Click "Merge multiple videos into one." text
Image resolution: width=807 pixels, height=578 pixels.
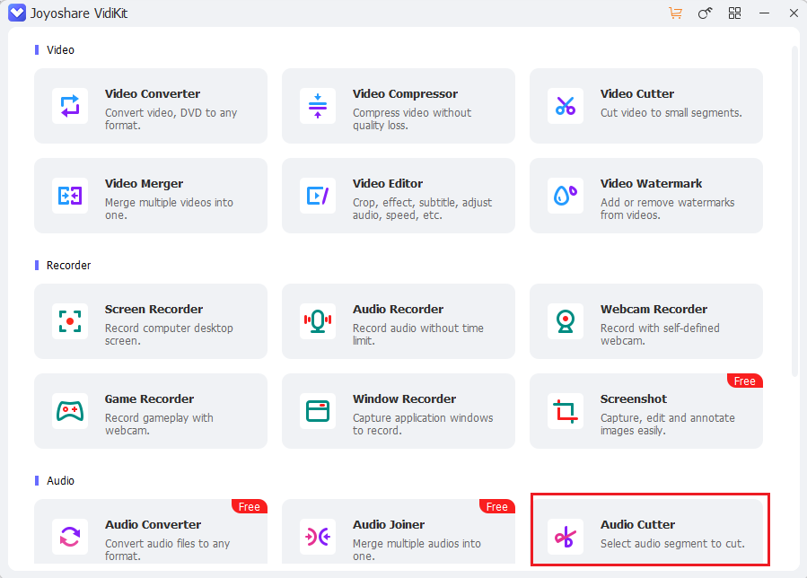(x=169, y=208)
